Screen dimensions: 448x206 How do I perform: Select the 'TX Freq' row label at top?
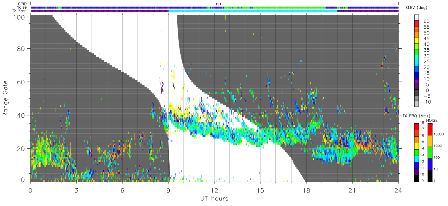pyautogui.click(x=19, y=11)
